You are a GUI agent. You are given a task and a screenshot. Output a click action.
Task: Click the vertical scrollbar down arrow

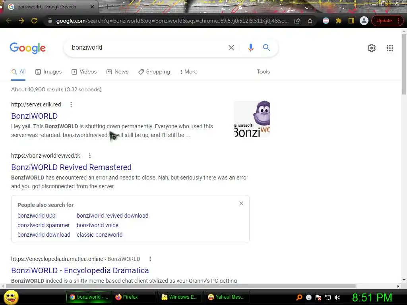(404, 280)
